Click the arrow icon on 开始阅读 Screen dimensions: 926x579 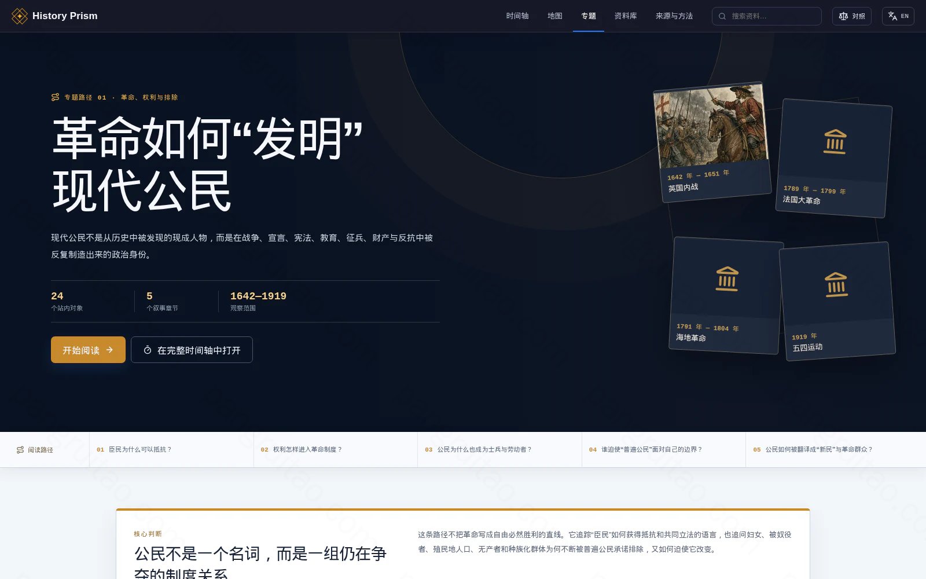point(109,350)
